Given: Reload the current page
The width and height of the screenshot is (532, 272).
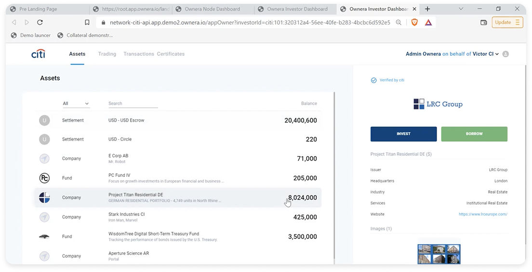Looking at the screenshot, I should pos(40,22).
